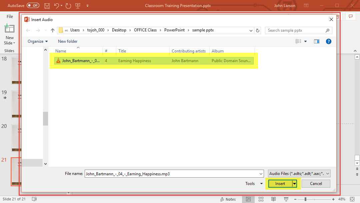The image size is (360, 203).
Task: Click the Undo arrow icon
Action: [57, 6]
